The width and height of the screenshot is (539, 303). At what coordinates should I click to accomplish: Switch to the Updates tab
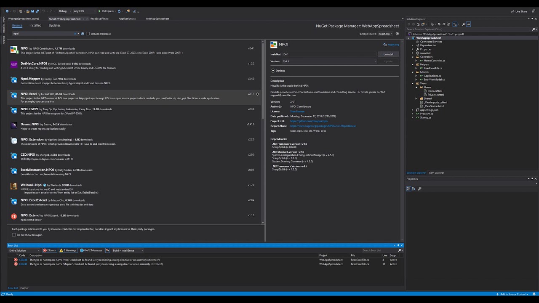tap(54, 25)
